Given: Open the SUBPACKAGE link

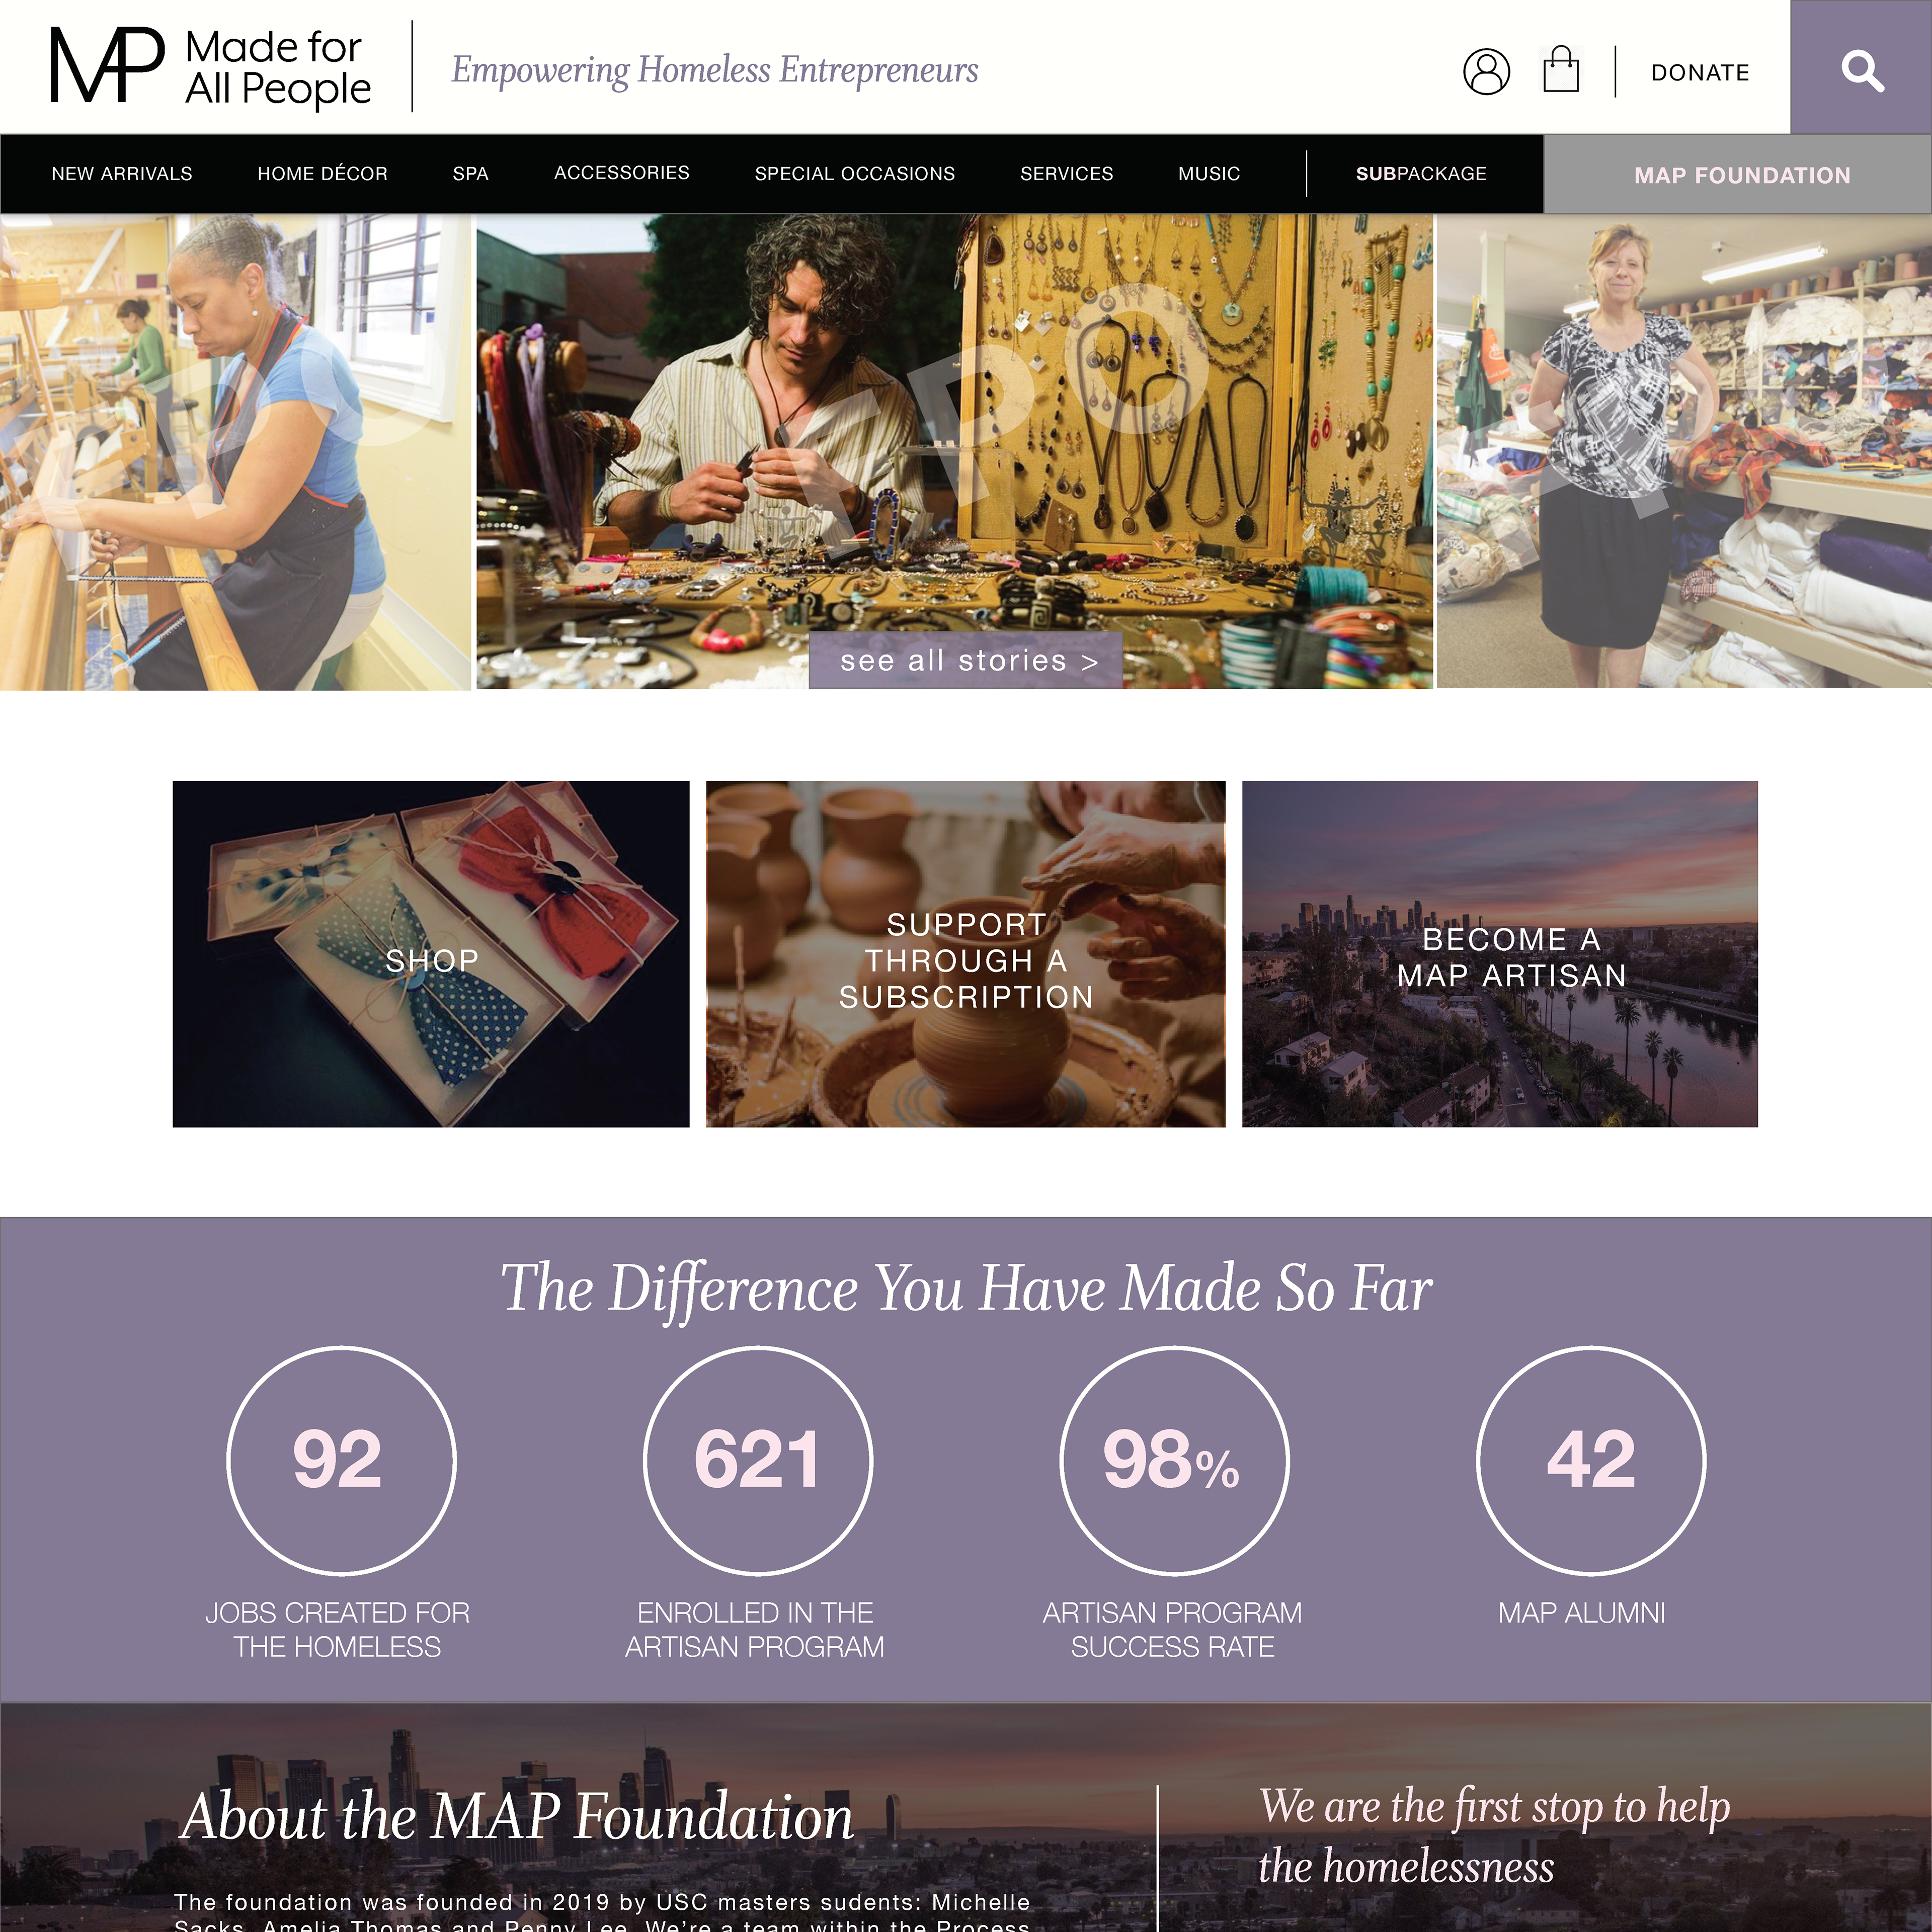Looking at the screenshot, I should pos(1421,174).
